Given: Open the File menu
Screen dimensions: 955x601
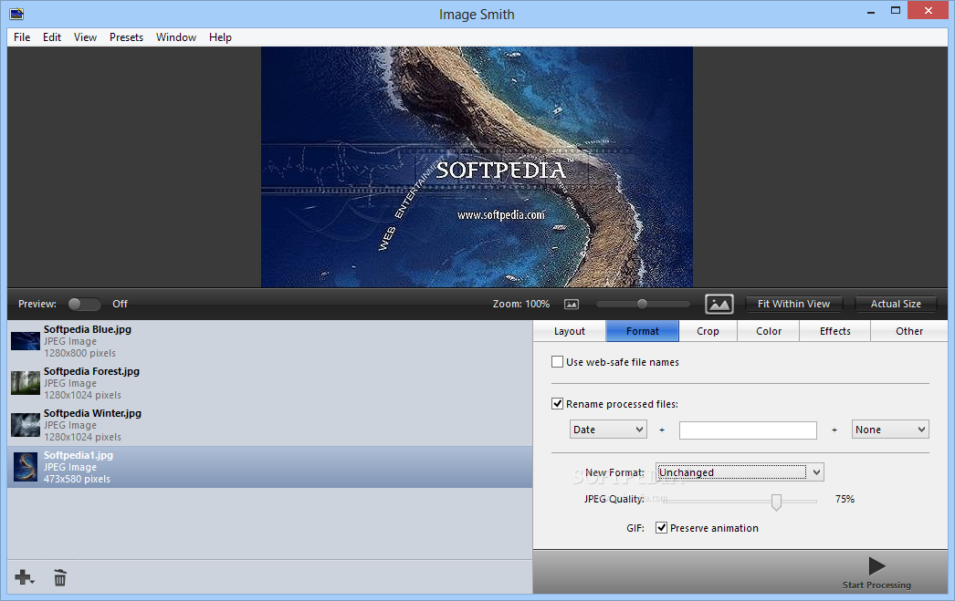Looking at the screenshot, I should coord(22,37).
